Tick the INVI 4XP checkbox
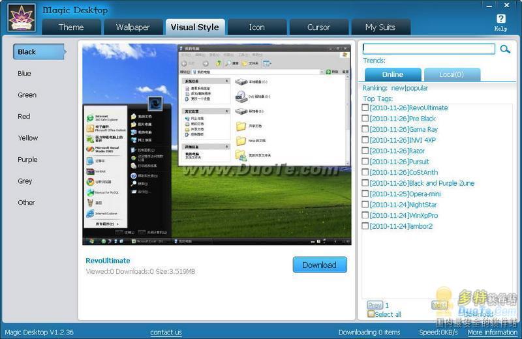Viewport: 522px width, 339px height. (365, 140)
